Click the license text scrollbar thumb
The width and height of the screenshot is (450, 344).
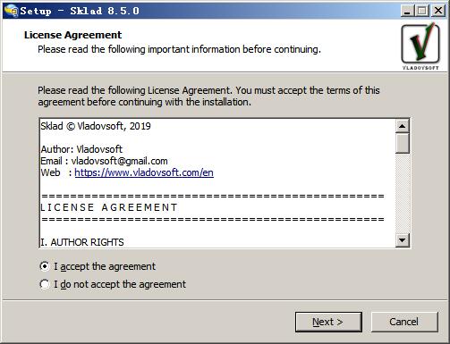pos(403,143)
